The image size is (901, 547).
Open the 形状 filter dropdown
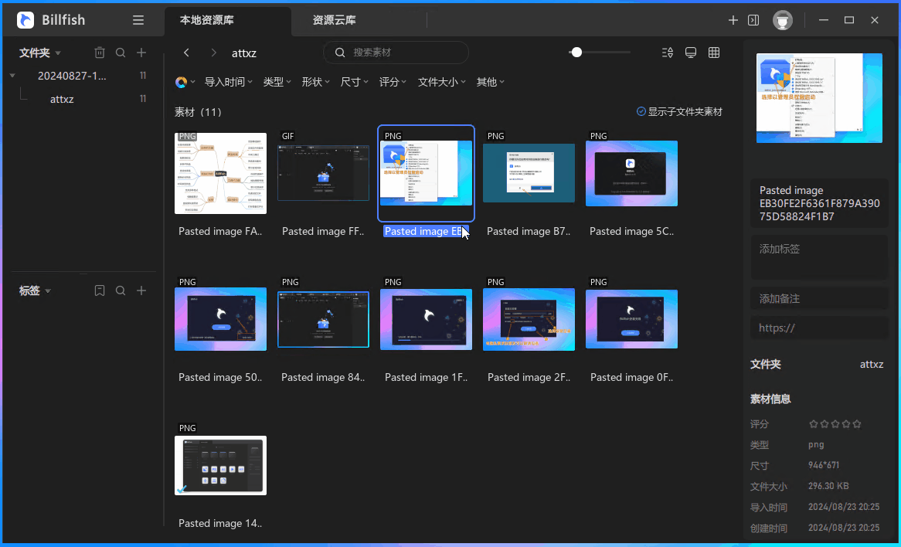tap(315, 82)
